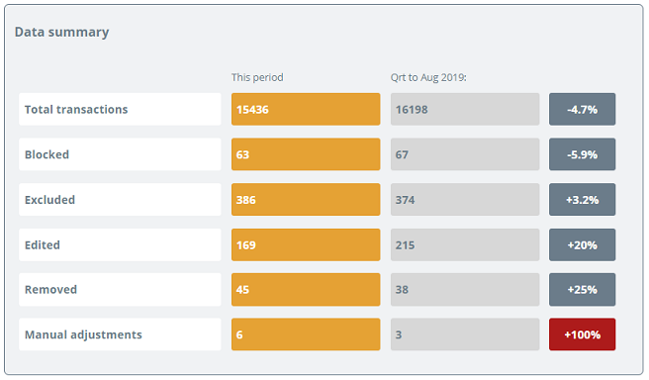Select the orange 386 excluded value
This screenshot has height=380, width=649.
point(306,200)
